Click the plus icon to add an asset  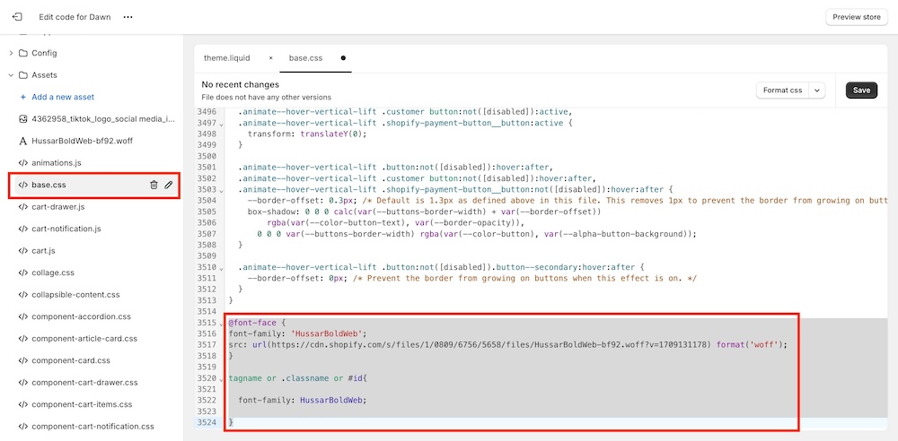click(x=23, y=97)
